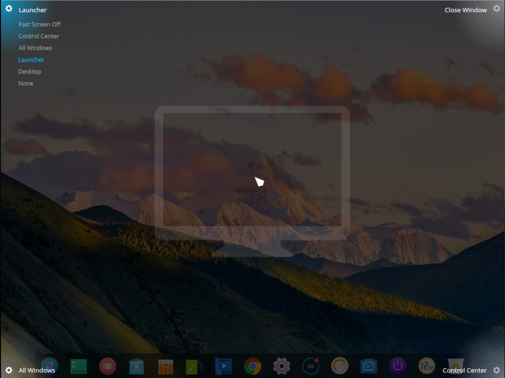Screen dimensions: 505x378
Task: Click the gear icon beside Launcher label
Action: (x=8, y=8)
